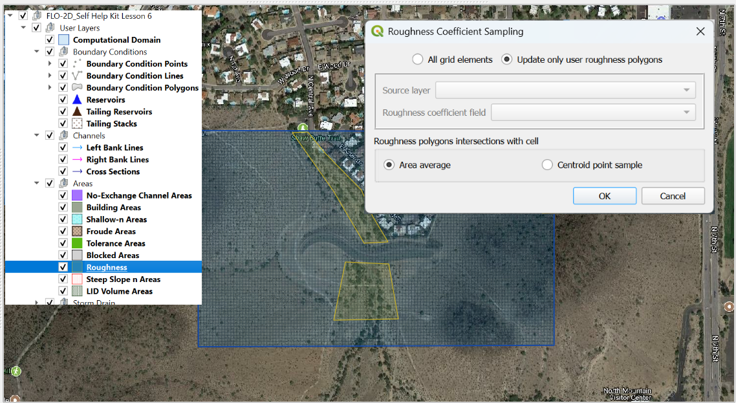The image size is (736, 403).
Task: Expand the Boundary Condition Points layer
Action: pyautogui.click(x=50, y=64)
